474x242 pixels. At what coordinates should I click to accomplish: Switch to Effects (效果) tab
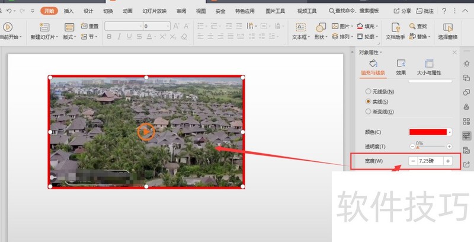401,68
